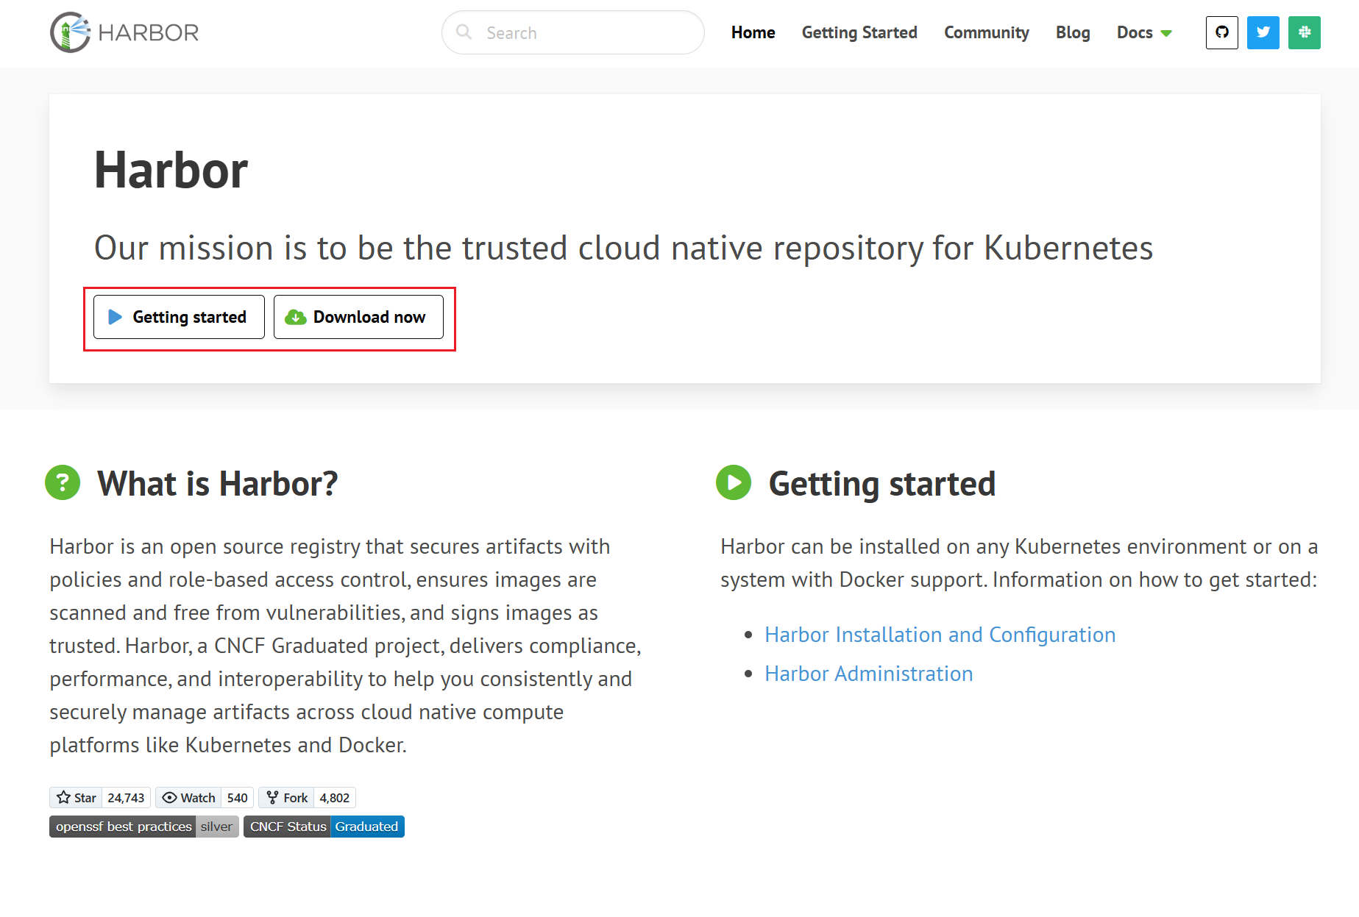1359x917 pixels.
Task: Focus the Search input field
Action: pyautogui.click(x=572, y=32)
